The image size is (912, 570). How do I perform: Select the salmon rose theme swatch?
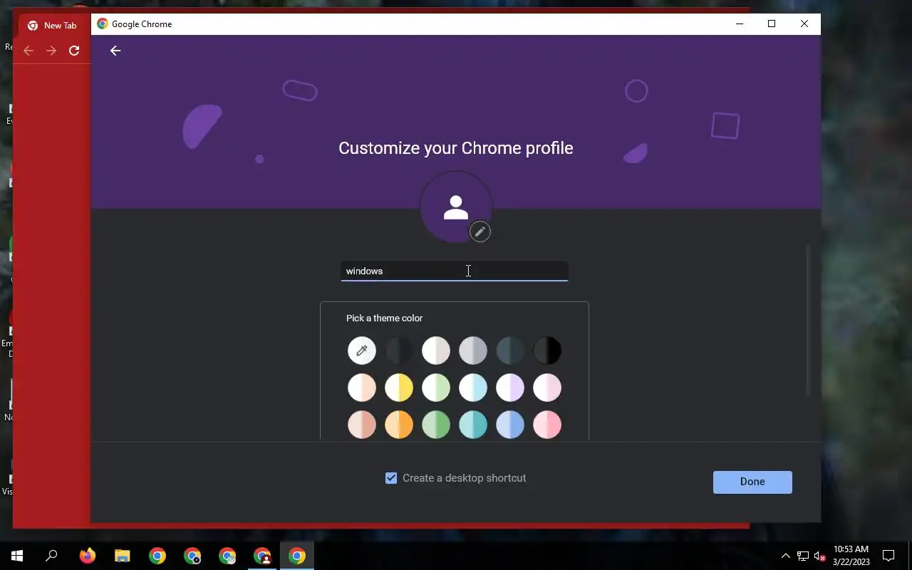(x=362, y=425)
